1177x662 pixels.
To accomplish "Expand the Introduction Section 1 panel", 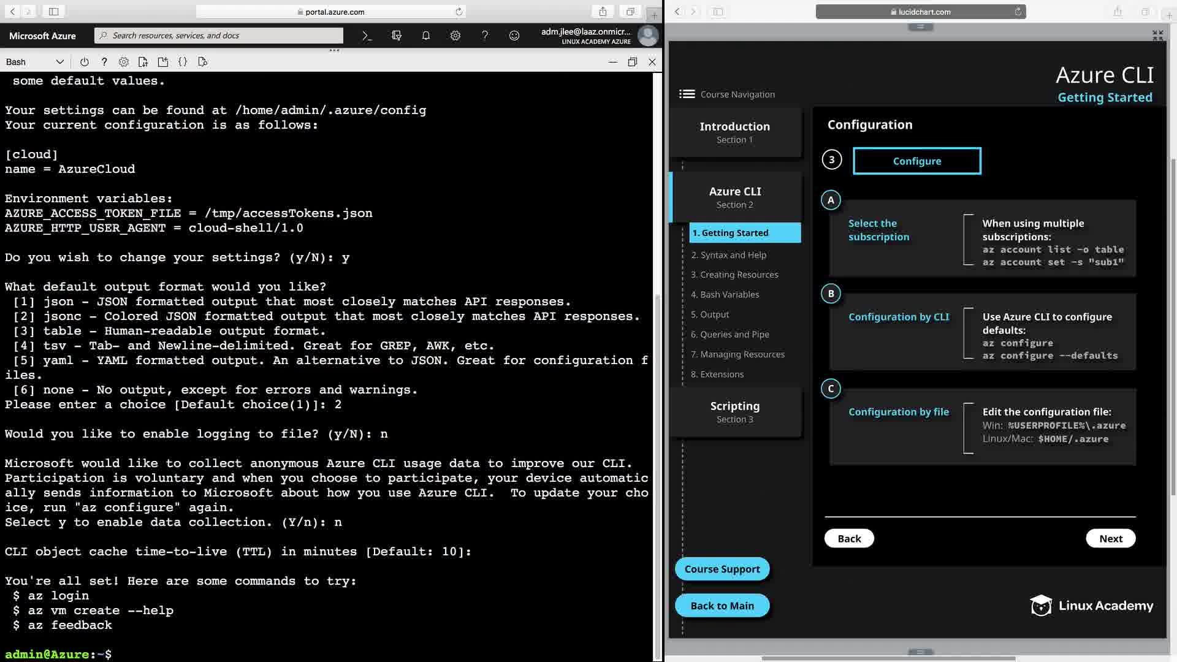I will (x=734, y=132).
